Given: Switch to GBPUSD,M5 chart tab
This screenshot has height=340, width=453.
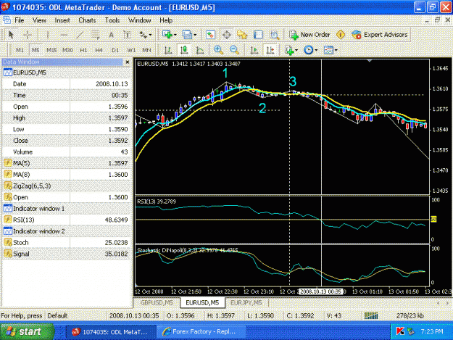Looking at the screenshot, I should (x=157, y=303).
